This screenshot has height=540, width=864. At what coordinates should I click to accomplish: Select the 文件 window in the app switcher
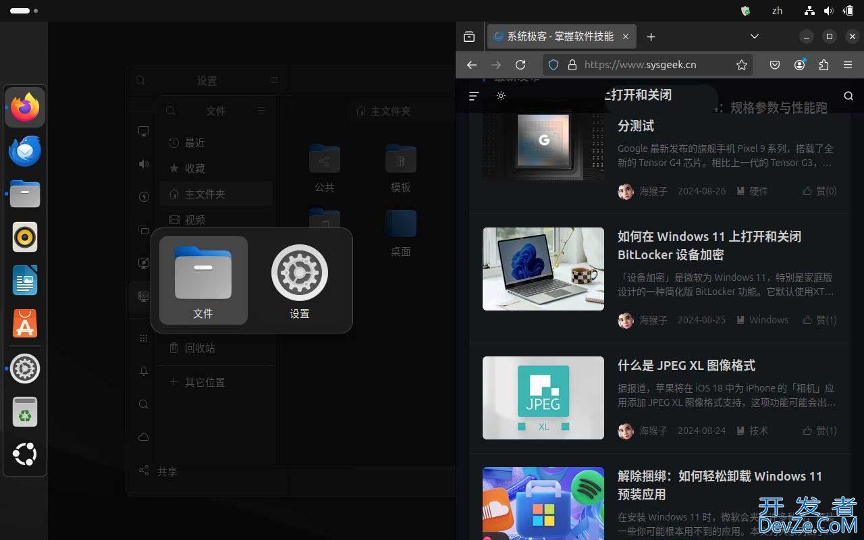(203, 280)
